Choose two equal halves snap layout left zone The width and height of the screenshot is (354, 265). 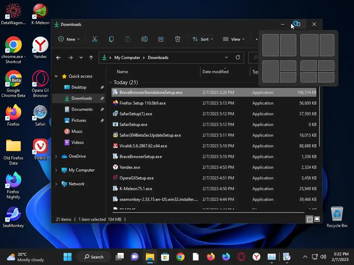(x=270, y=45)
